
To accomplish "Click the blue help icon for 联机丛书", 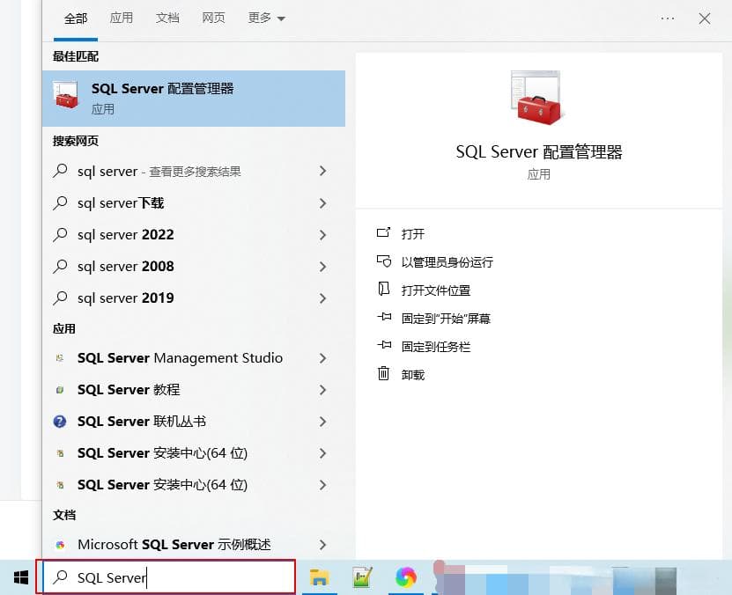I will [x=60, y=422].
